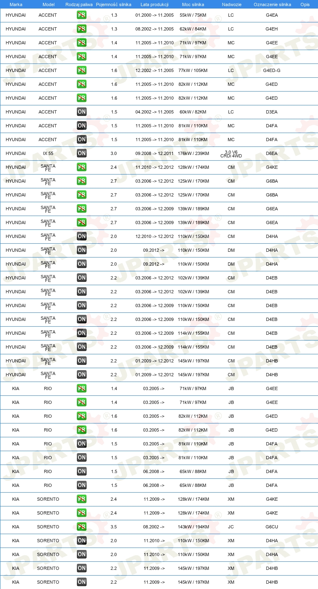Viewport: 318px width, 589px height.
Task: Click the Opis column header
Action: [x=305, y=4]
